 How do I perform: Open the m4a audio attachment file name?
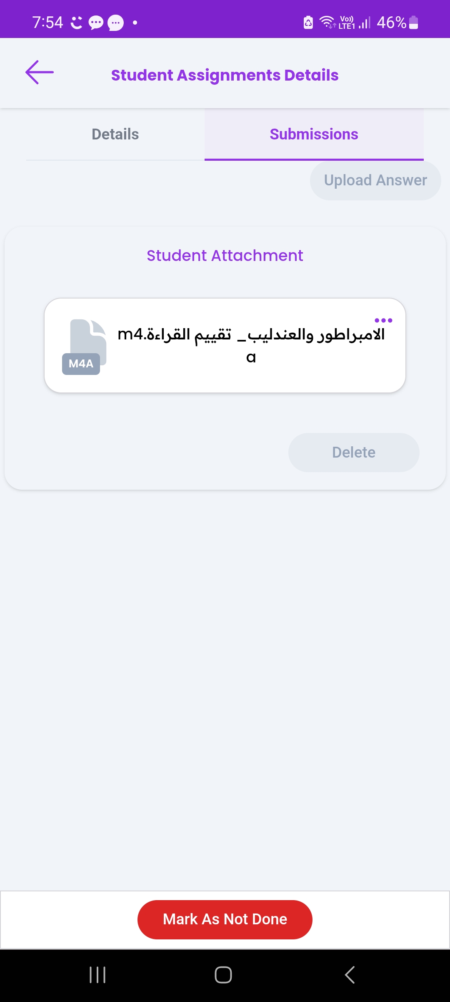[251, 345]
